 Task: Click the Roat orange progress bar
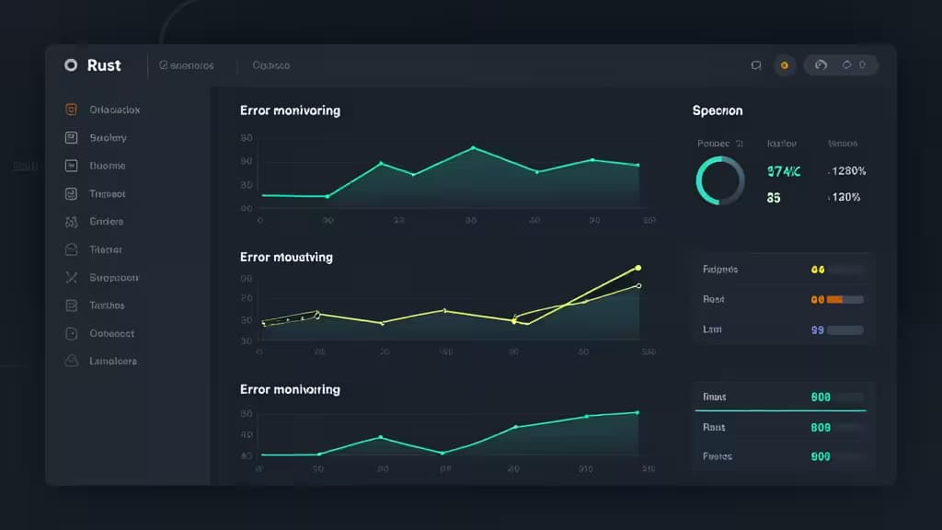pos(844,299)
